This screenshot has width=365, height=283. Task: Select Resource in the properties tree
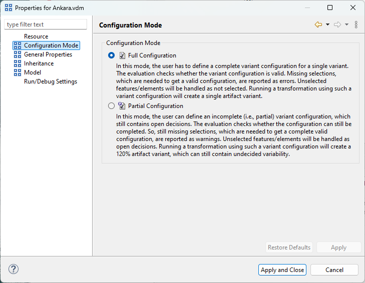click(x=36, y=36)
